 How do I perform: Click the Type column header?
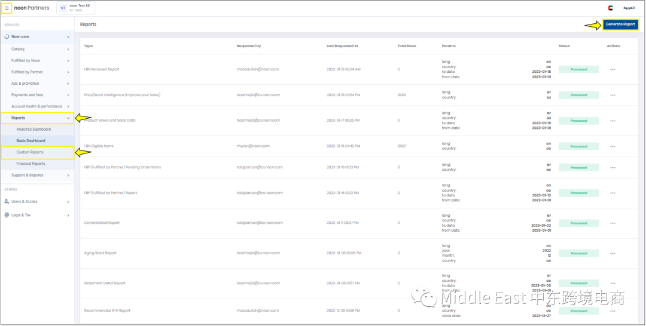pyautogui.click(x=88, y=46)
